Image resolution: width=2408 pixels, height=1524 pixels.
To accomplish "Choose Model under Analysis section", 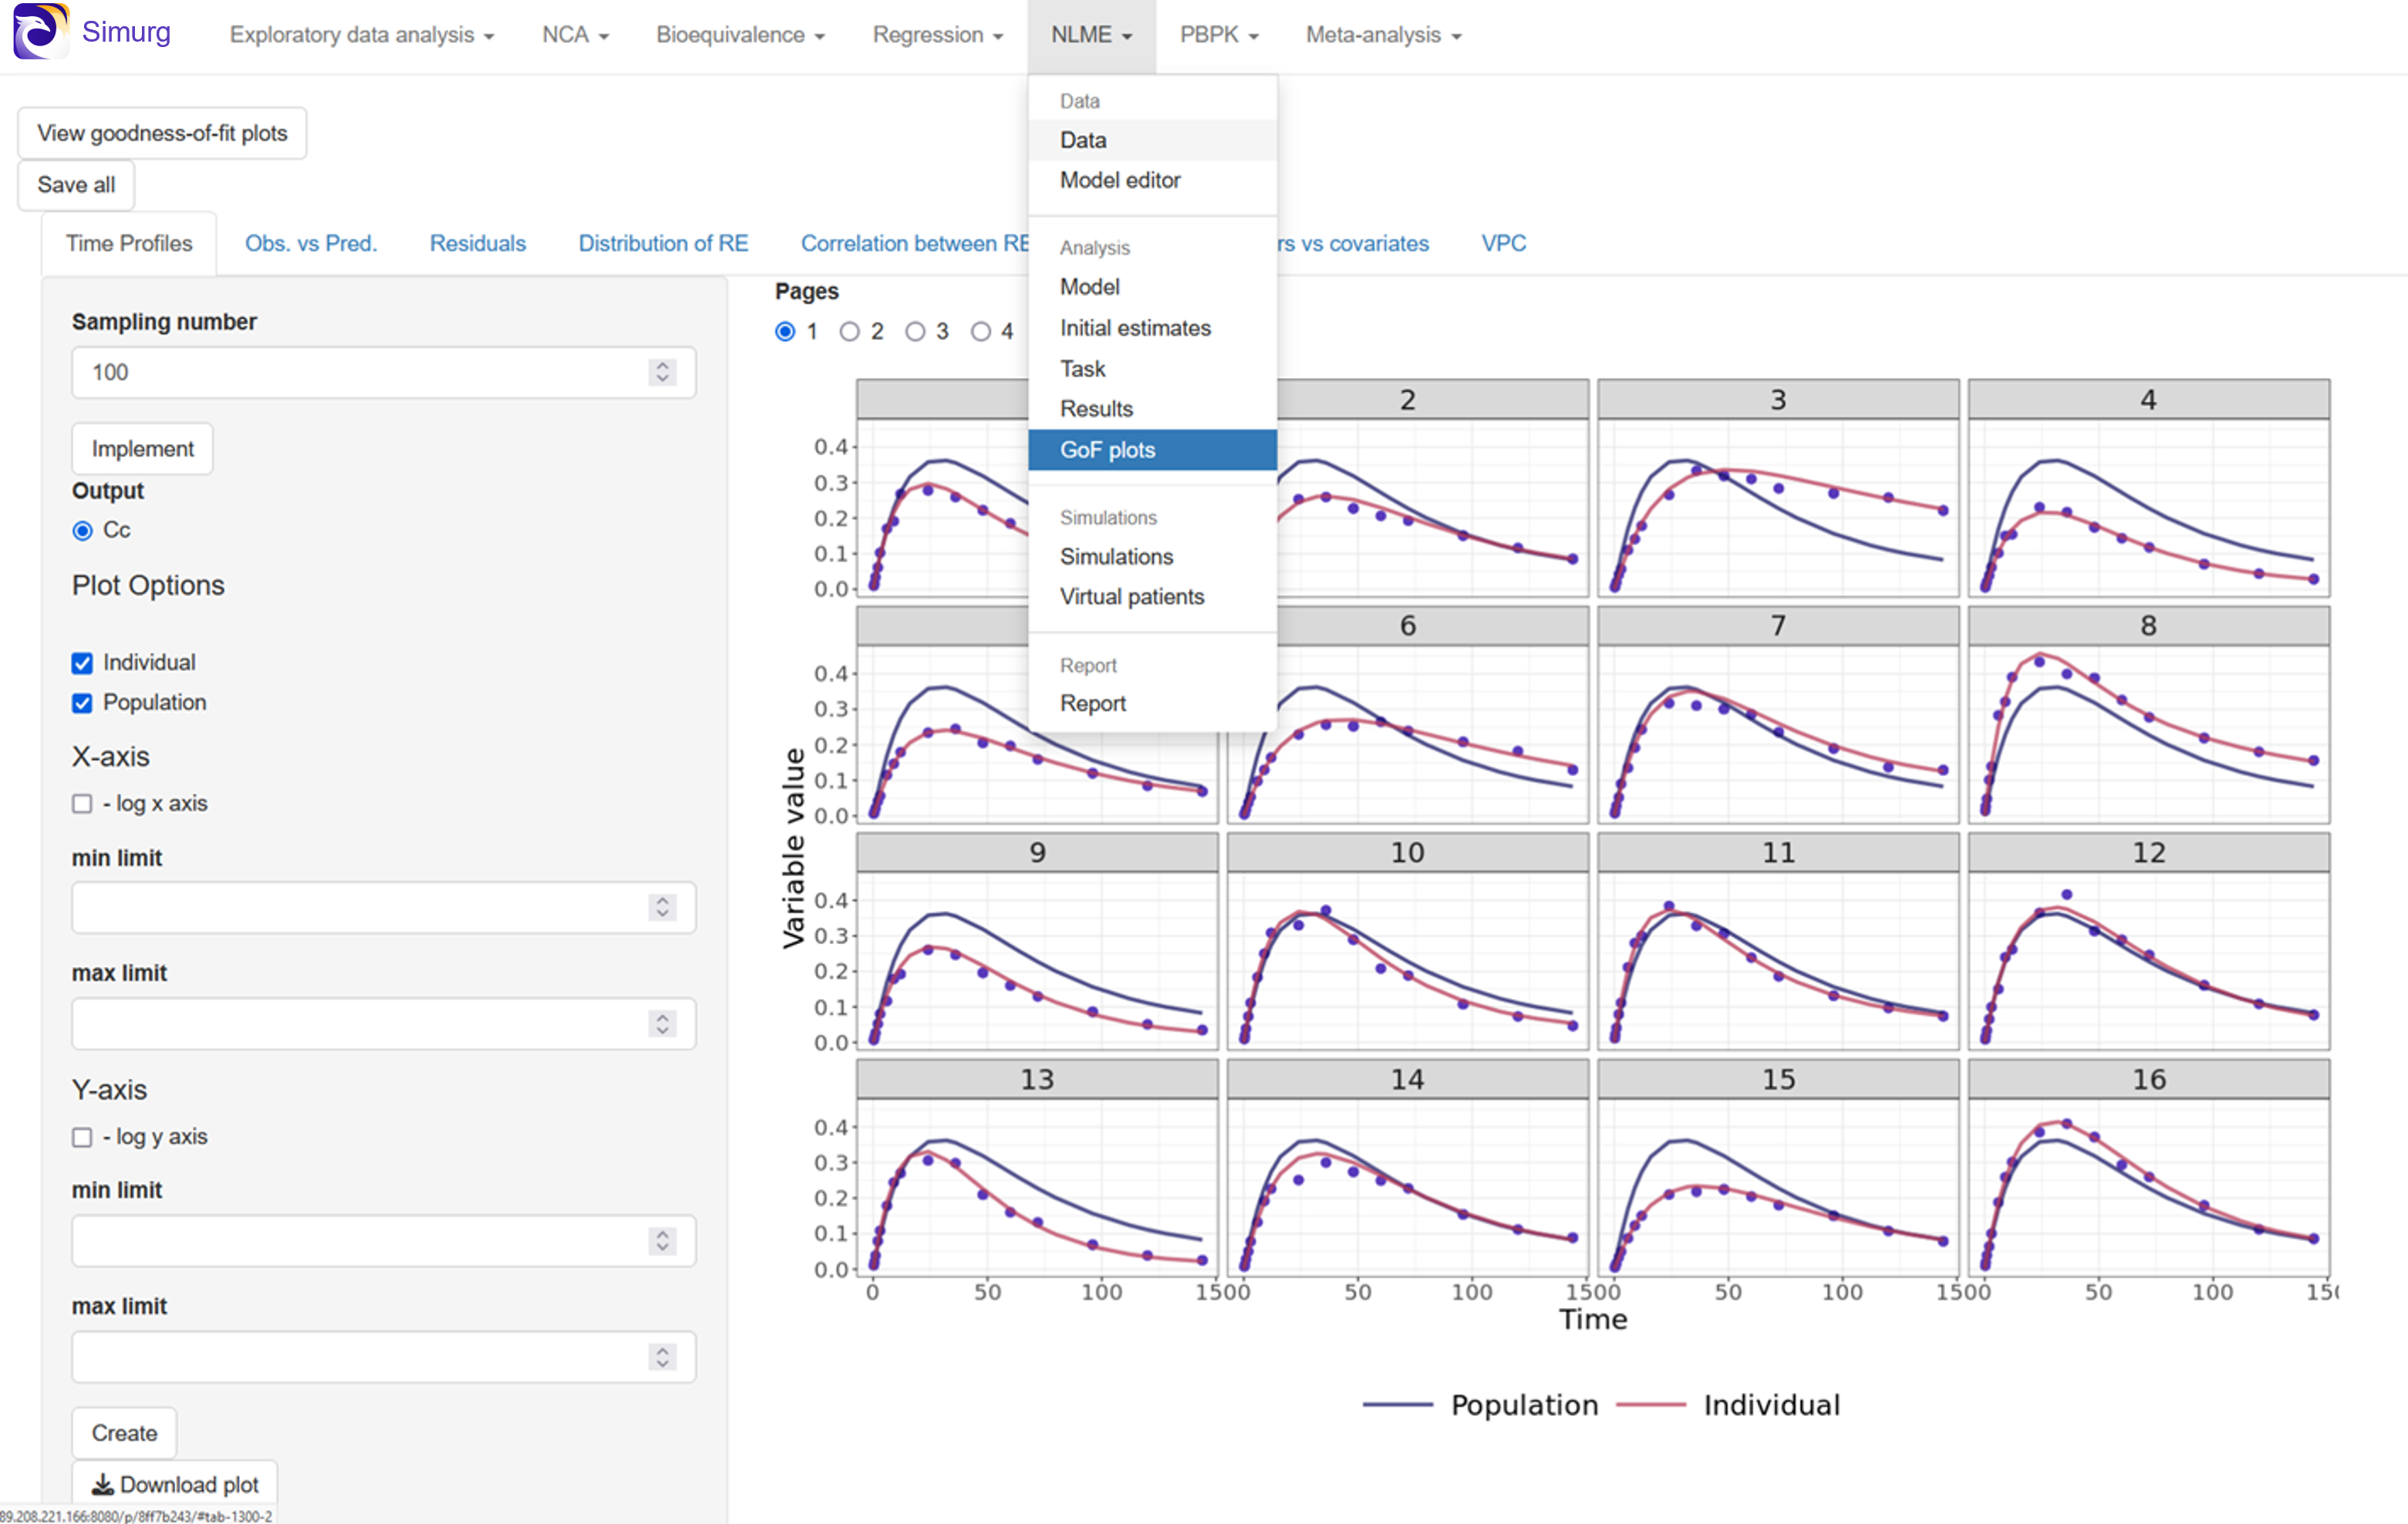I will 1152,287.
